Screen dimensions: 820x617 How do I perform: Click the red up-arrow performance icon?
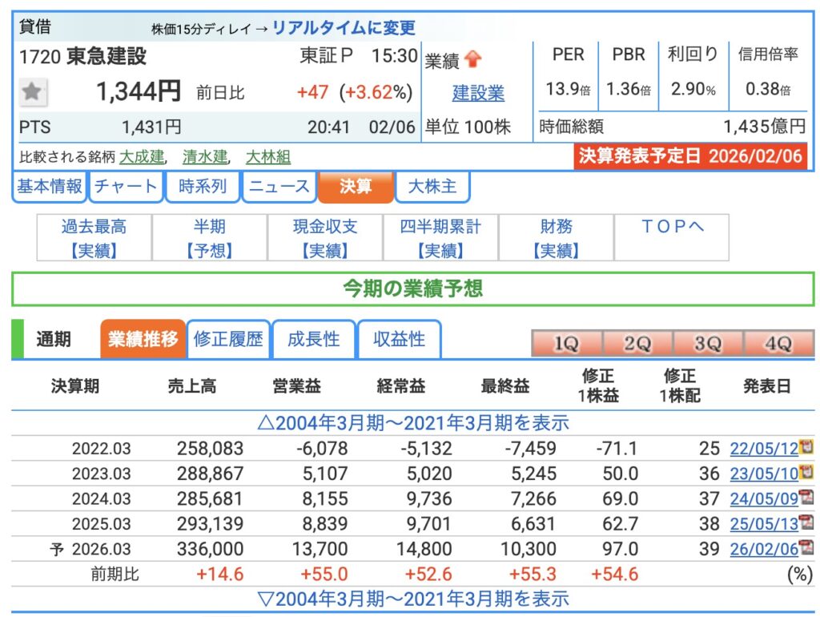coord(473,60)
